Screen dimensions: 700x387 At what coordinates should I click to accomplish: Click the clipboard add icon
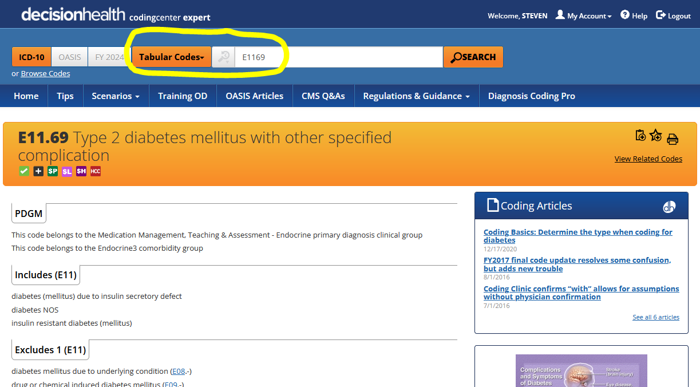pyautogui.click(x=640, y=136)
